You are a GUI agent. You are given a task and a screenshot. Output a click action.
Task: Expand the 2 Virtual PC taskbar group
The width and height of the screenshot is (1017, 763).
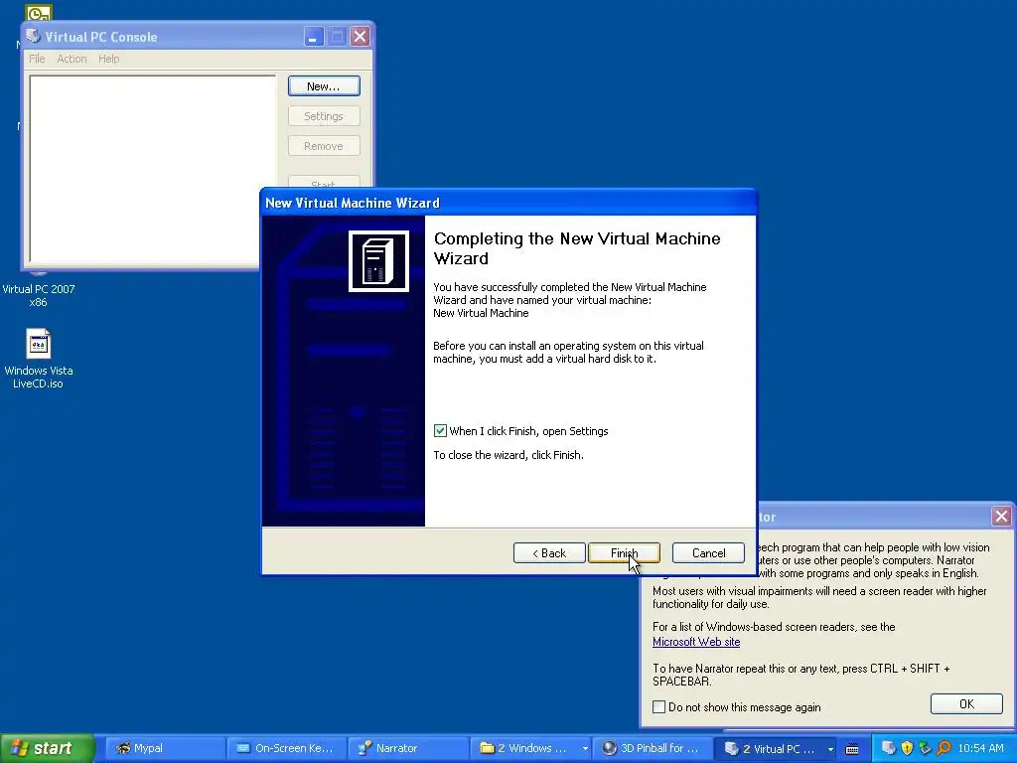pyautogui.click(x=775, y=748)
